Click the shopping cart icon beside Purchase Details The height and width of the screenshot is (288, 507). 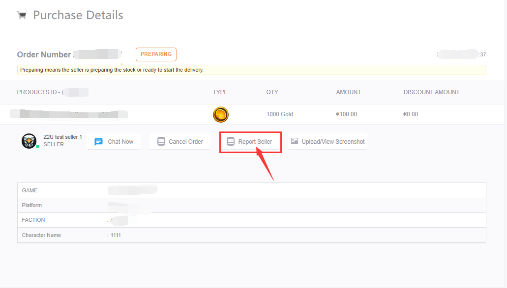point(21,15)
